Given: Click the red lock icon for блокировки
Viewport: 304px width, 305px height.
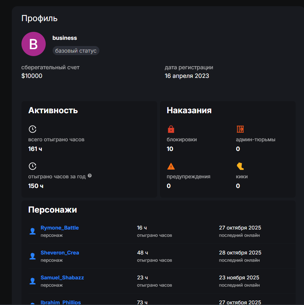Looking at the screenshot, I should tap(171, 129).
